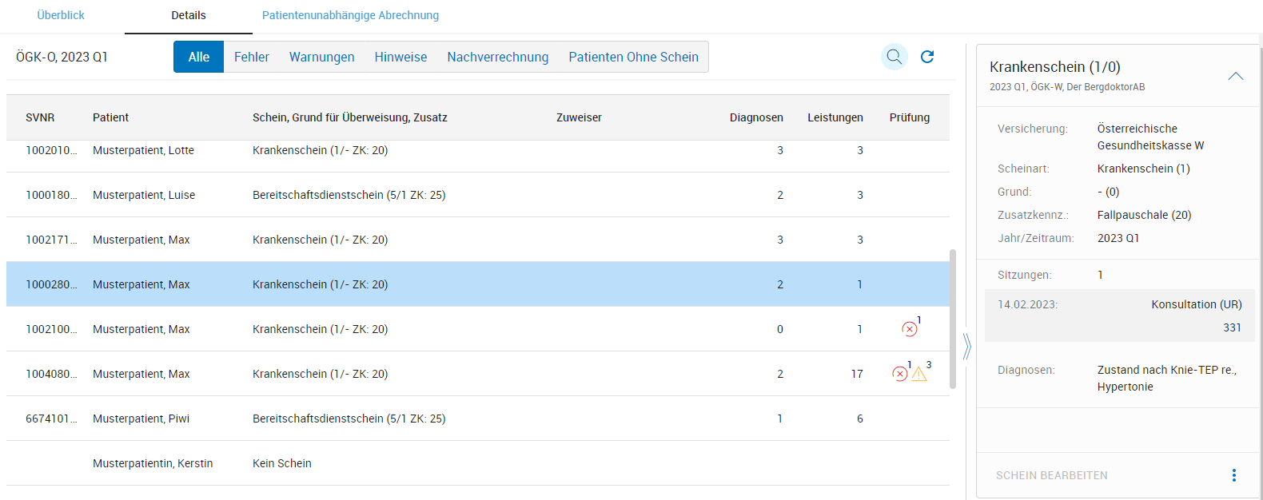Click yellow warning triangle in 1004080 row
The height and width of the screenshot is (500, 1263).
(919, 374)
